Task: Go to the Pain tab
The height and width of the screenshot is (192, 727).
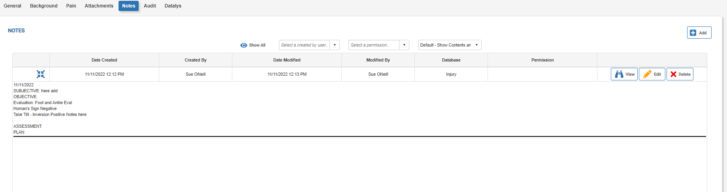Action: 71,6
